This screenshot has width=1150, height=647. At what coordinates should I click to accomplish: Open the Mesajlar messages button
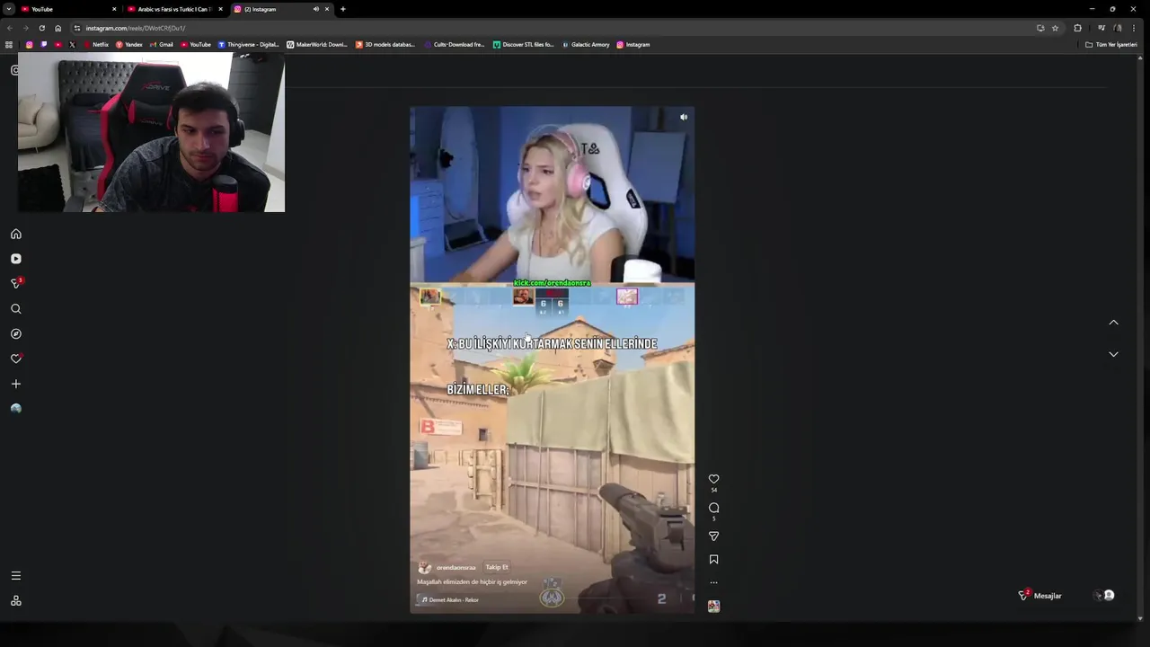[1047, 596]
